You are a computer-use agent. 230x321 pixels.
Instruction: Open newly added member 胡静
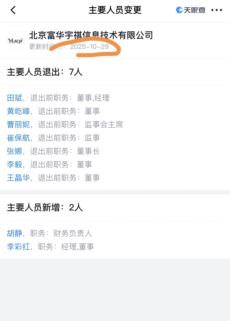pos(14,233)
